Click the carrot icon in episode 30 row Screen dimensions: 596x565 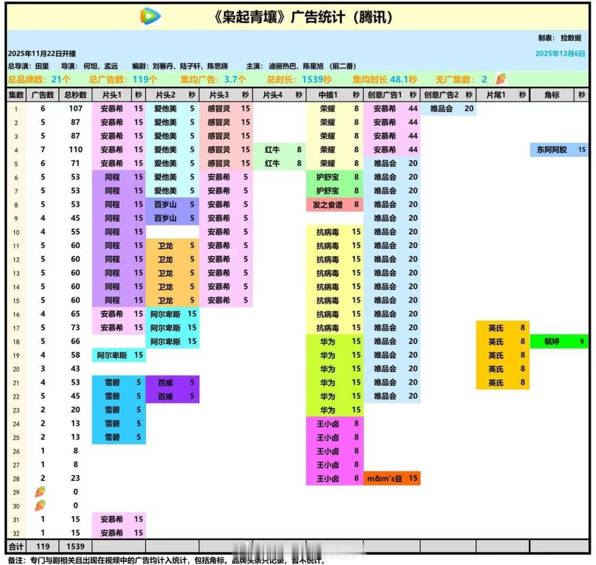40,506
